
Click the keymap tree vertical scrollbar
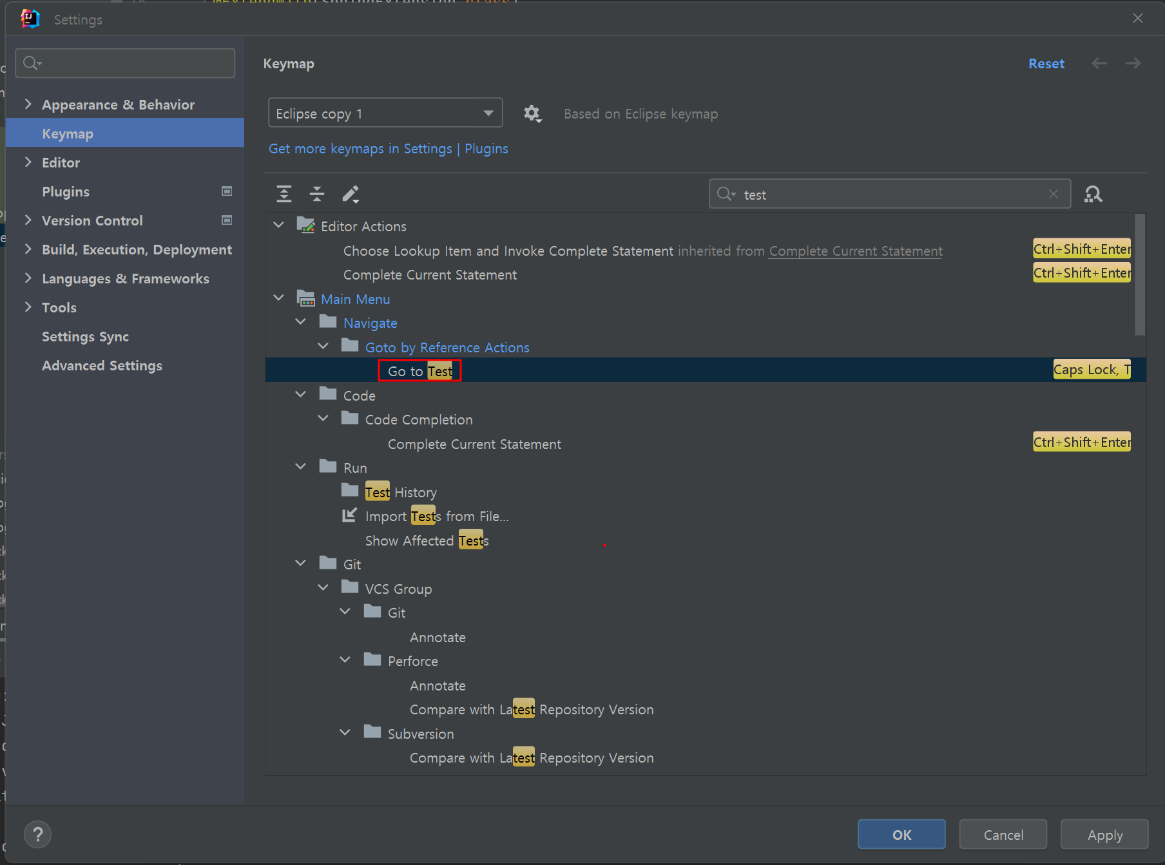click(1140, 274)
